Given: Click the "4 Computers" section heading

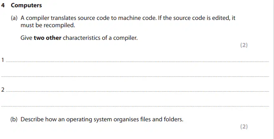Looking at the screenshot, I should [x=22, y=5].
